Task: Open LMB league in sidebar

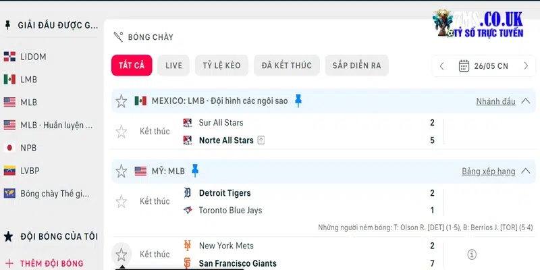Action: point(28,80)
